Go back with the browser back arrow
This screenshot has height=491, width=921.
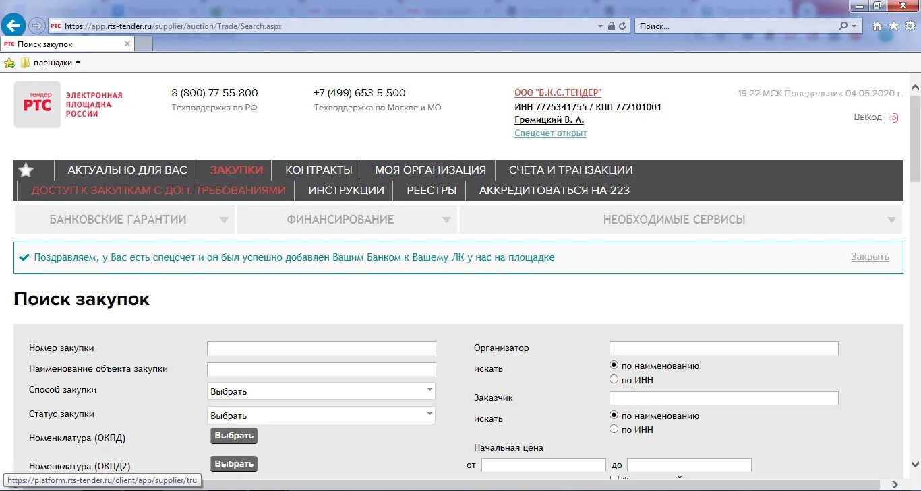coord(13,26)
